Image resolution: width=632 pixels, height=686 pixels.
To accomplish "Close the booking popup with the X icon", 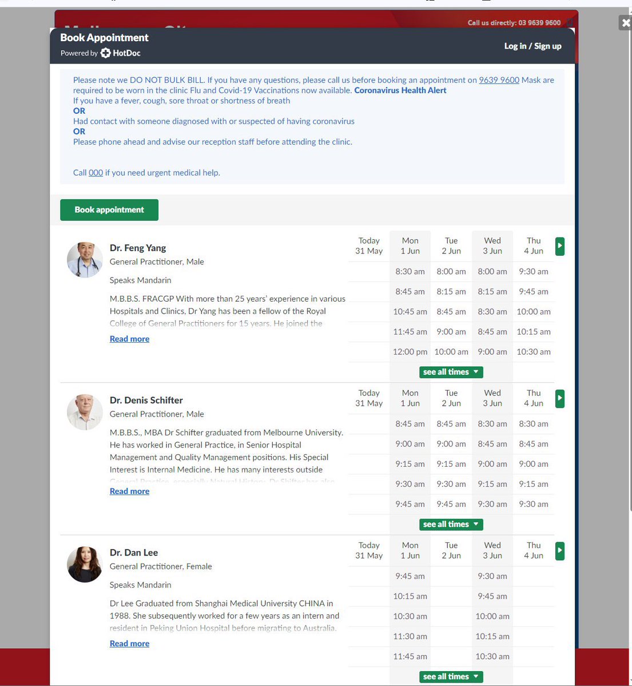I will pyautogui.click(x=626, y=23).
